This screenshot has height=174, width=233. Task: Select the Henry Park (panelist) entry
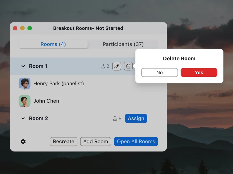pos(59,83)
